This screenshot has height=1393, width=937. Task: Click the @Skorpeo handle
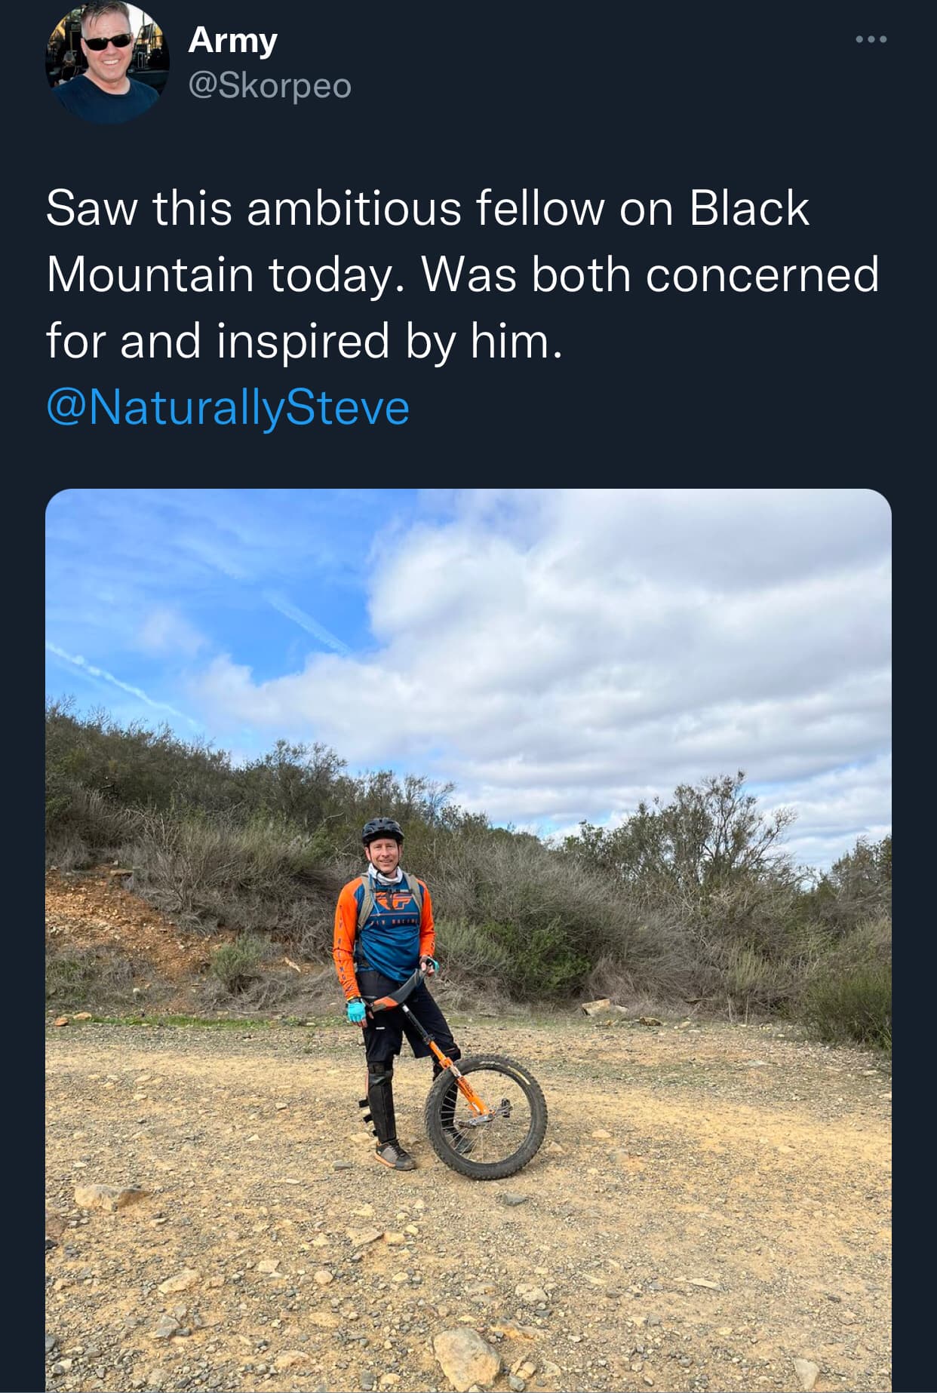(269, 86)
